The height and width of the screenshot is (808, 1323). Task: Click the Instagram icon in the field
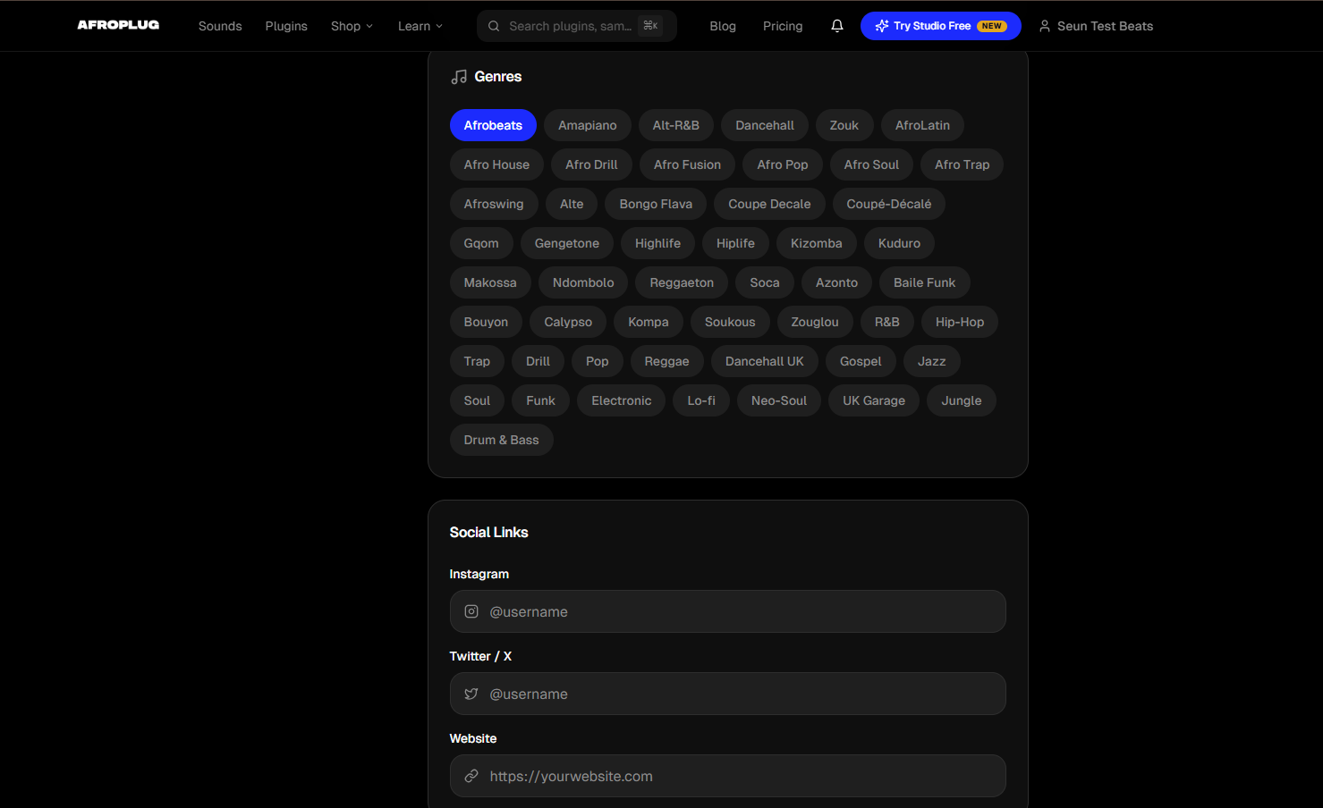point(471,611)
